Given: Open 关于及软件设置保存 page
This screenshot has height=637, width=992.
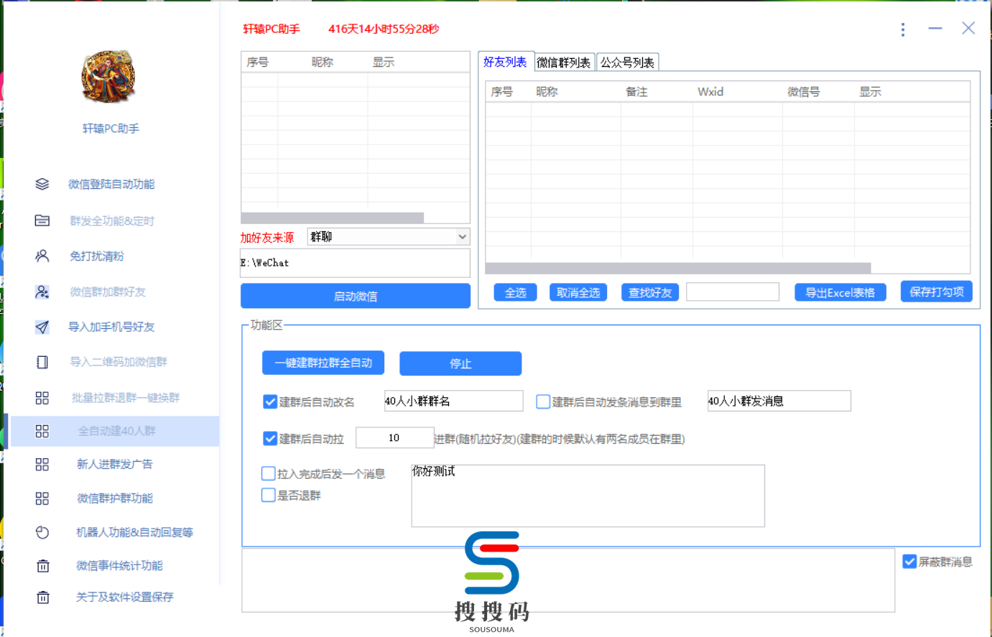Looking at the screenshot, I should click(124, 597).
